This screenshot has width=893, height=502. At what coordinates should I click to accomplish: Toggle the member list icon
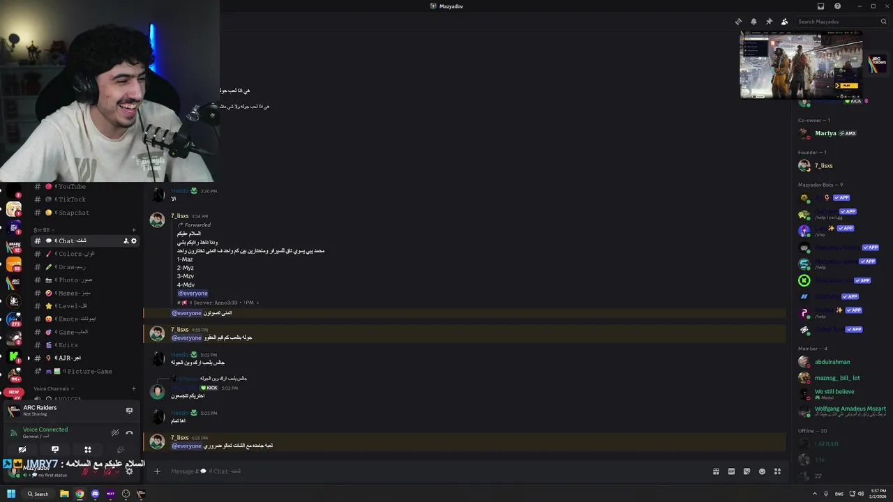tap(784, 22)
